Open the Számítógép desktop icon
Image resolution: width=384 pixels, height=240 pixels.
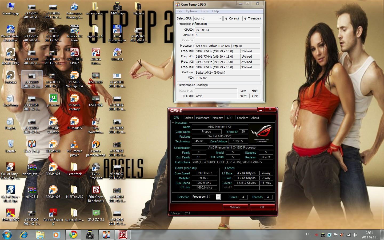coord(10,9)
